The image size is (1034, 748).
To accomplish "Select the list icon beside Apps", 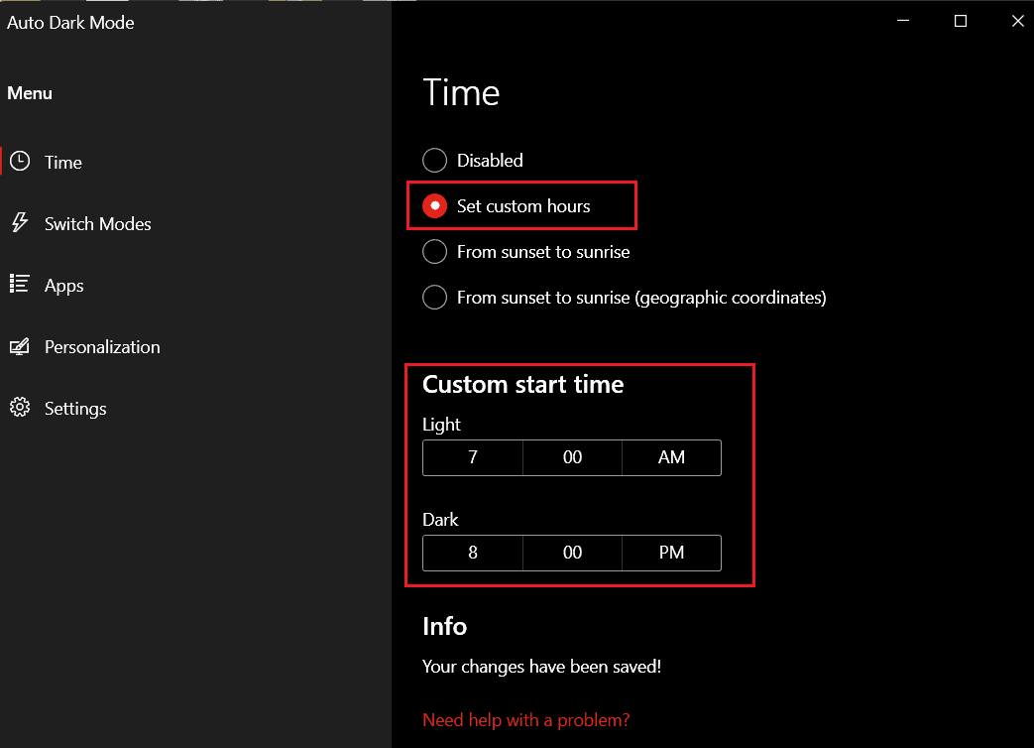I will pos(20,285).
